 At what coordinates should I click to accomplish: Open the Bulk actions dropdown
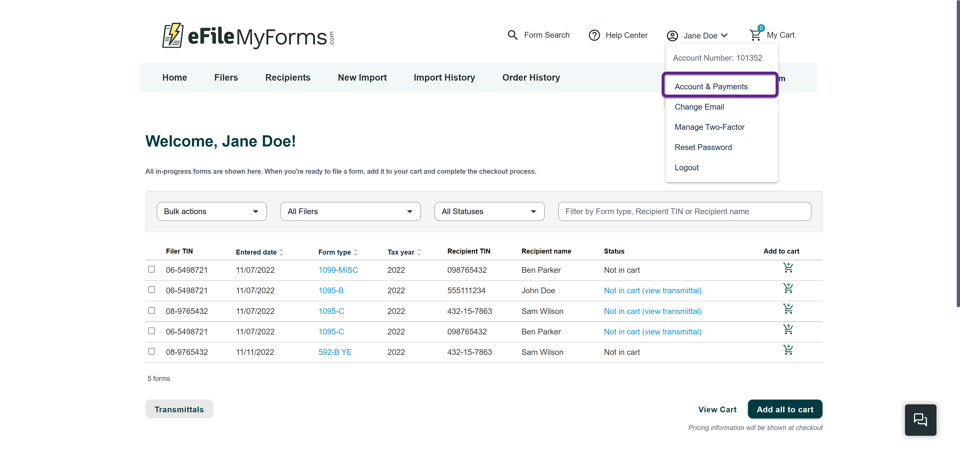tap(211, 212)
